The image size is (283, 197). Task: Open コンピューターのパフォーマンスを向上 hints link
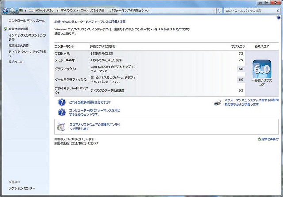(x=95, y=112)
